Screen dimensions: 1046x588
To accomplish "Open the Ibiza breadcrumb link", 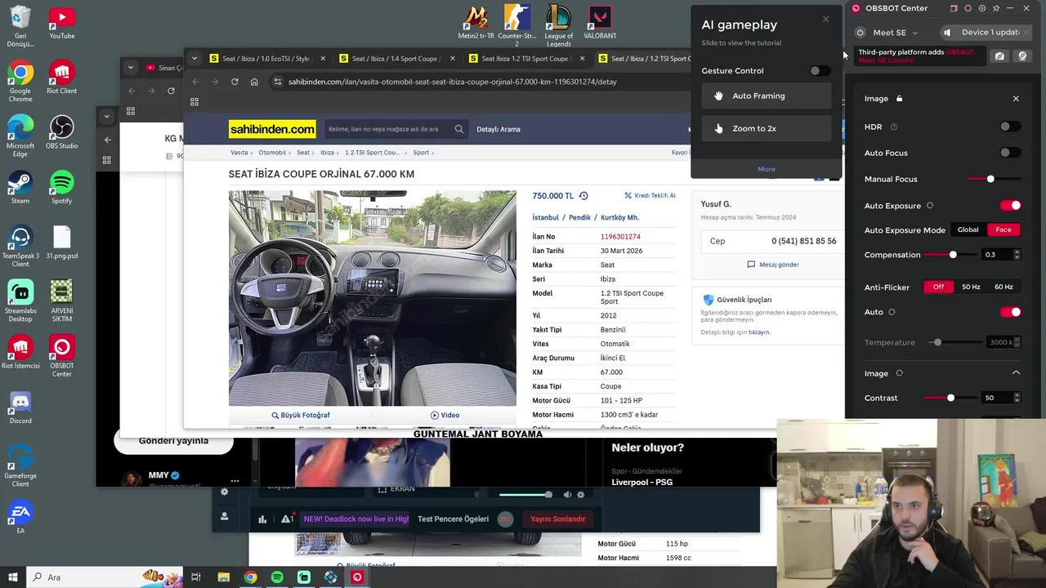I will click(x=327, y=153).
